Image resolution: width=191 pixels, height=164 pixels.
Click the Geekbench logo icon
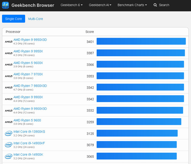point(5,5)
